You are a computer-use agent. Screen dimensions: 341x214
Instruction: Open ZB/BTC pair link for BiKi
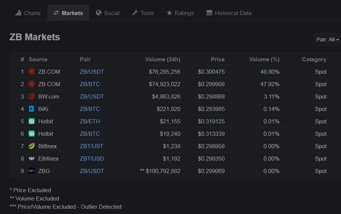[90, 109]
